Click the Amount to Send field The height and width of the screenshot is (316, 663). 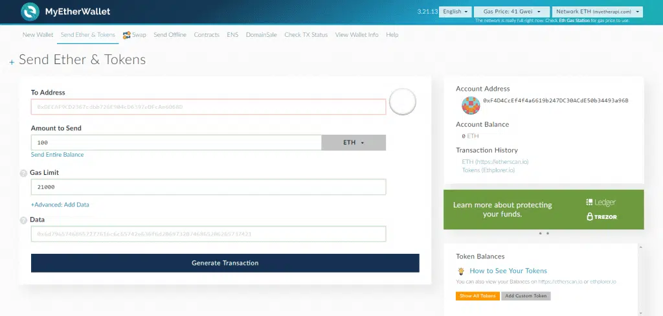click(176, 142)
